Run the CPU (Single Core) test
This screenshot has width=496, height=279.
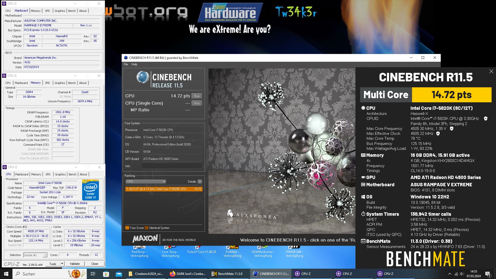click(197, 103)
